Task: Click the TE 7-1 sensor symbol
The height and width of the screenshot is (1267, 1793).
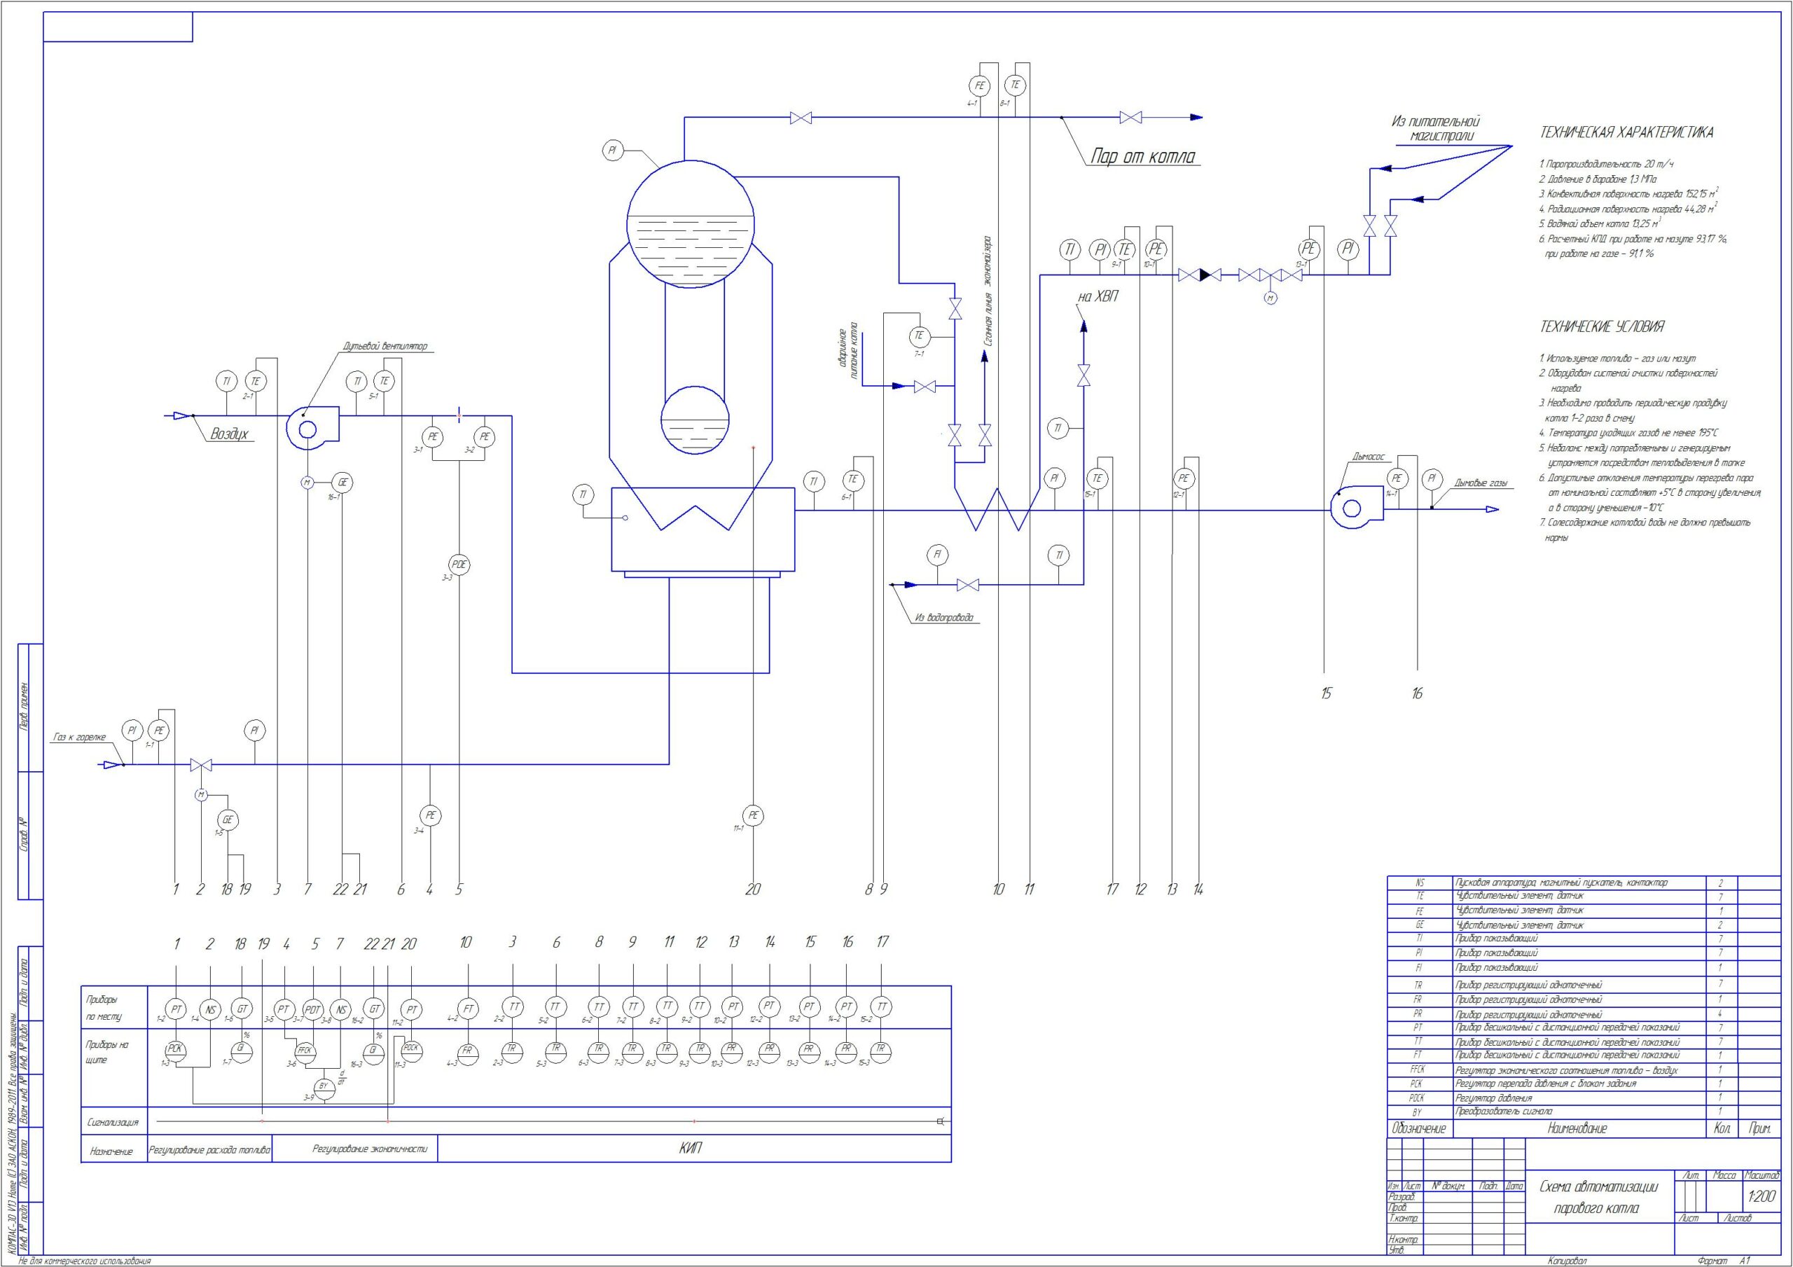Action: click(919, 336)
